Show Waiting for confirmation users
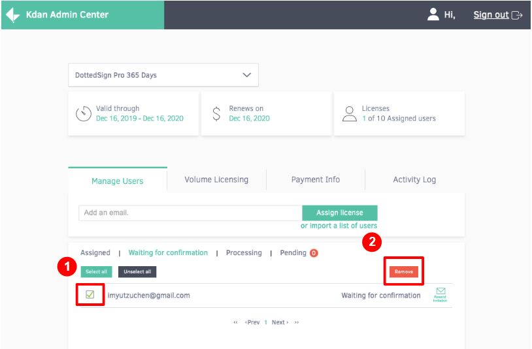Viewport: 532px width, 349px height. click(x=168, y=252)
